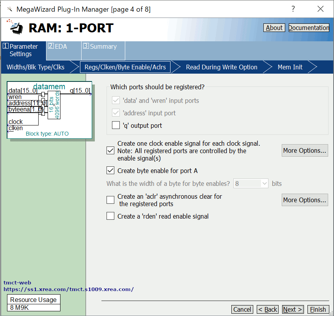This screenshot has width=334, height=316.
Task: Uncheck the clock enable signal option
Action: coord(110,150)
